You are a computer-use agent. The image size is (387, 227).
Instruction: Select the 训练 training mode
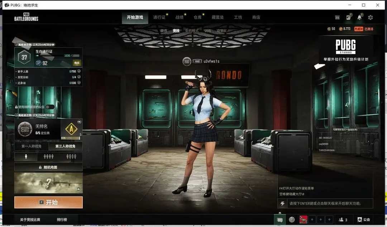pyautogui.click(x=207, y=31)
